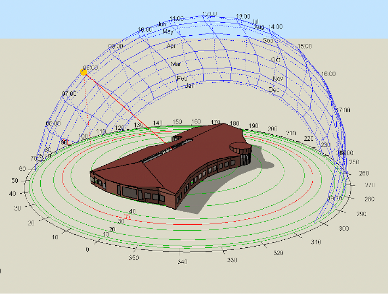This screenshot has width=388, height=294.
Task: Click the 270 azimuth label
Action: click(x=370, y=185)
